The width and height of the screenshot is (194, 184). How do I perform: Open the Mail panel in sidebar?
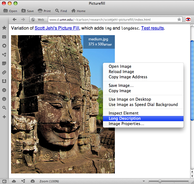coord(4,37)
